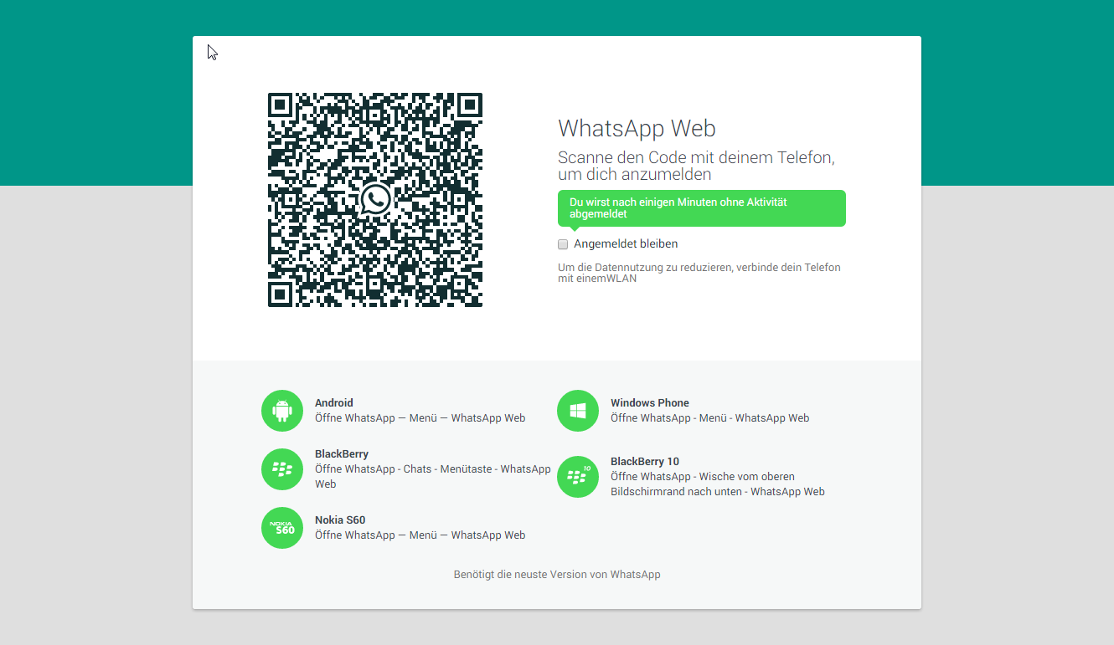The height and width of the screenshot is (645, 1114).
Task: Enable the Angemeldet bleiben checkbox
Action: coord(563,244)
